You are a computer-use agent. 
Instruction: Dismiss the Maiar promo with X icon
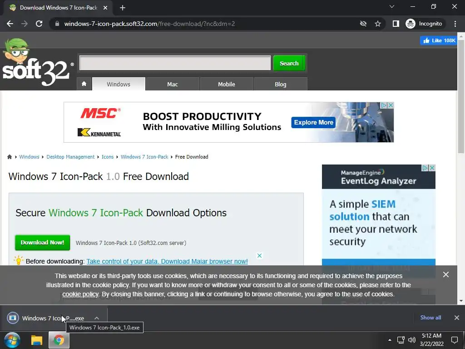pos(259,255)
